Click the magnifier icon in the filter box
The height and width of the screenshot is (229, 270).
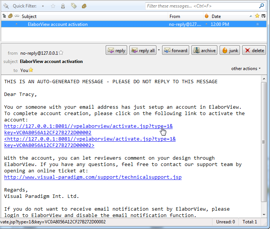tap(261, 6)
